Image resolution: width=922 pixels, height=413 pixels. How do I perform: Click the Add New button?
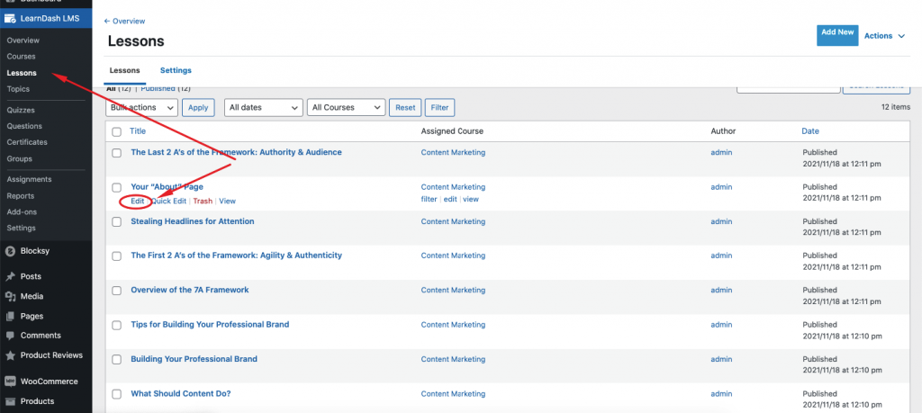837,35
